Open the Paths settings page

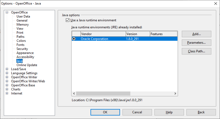point(21,37)
